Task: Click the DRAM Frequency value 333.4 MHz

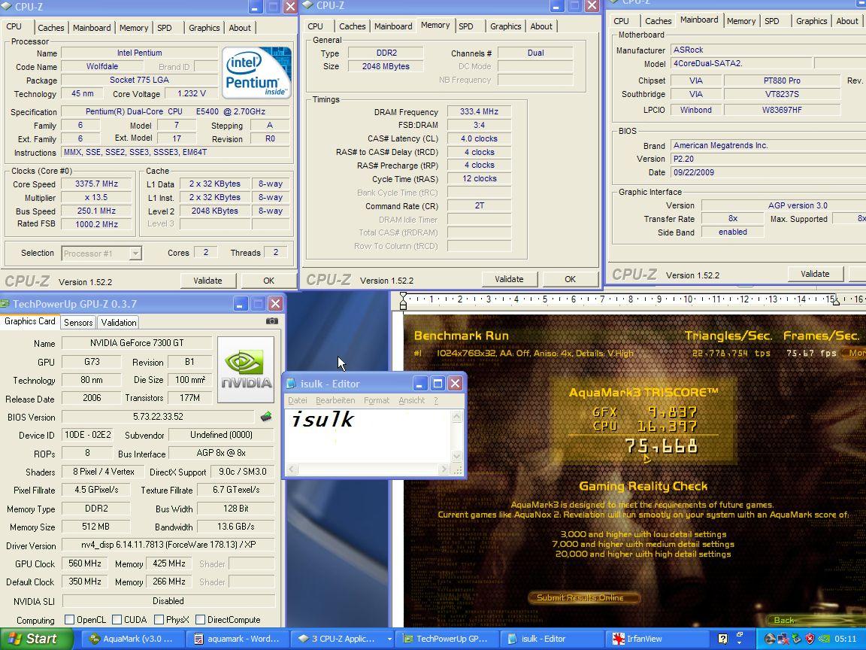Action: pos(479,111)
